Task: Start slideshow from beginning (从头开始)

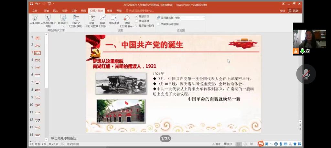Action: 35,20
